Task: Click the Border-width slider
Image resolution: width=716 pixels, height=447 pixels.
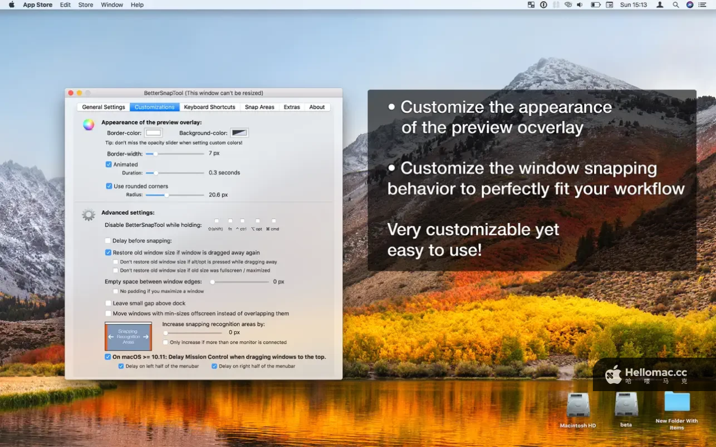Action: [175, 153]
